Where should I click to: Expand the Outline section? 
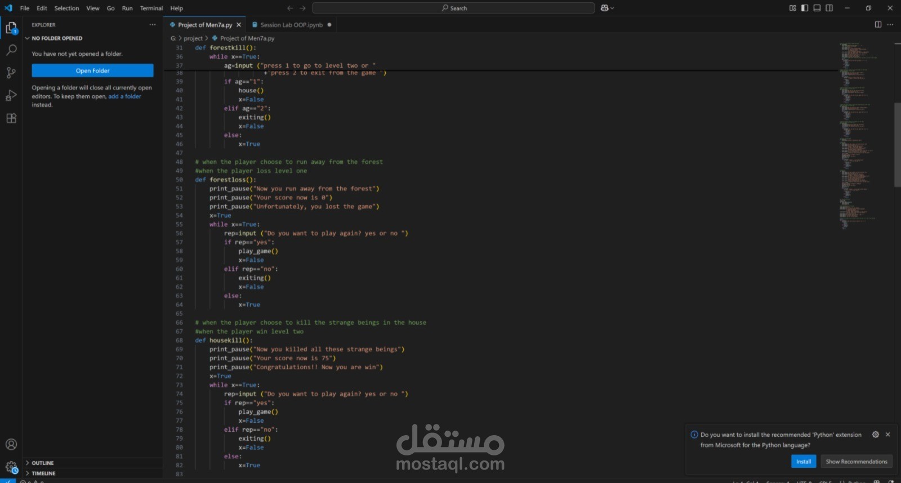pyautogui.click(x=43, y=463)
